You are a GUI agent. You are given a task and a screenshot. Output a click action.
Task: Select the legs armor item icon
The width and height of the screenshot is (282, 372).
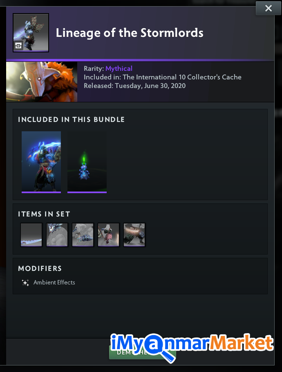pyautogui.click(x=134, y=234)
